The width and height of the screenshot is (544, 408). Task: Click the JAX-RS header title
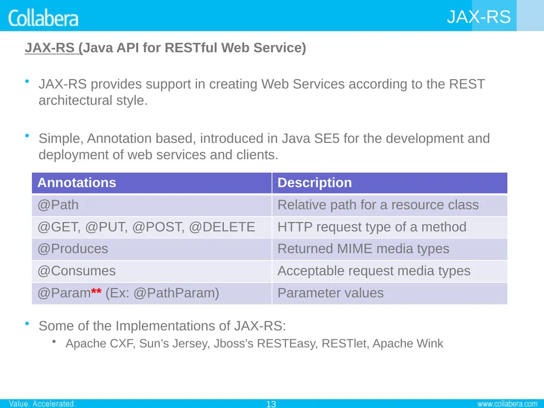click(x=479, y=16)
